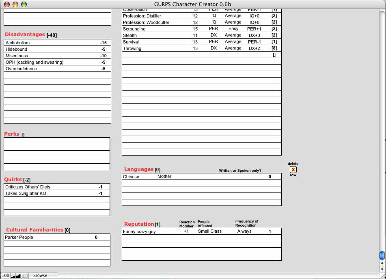The width and height of the screenshot is (386, 279).
Task: Click the scrollbar up arrow
Action: [x=382, y=263]
